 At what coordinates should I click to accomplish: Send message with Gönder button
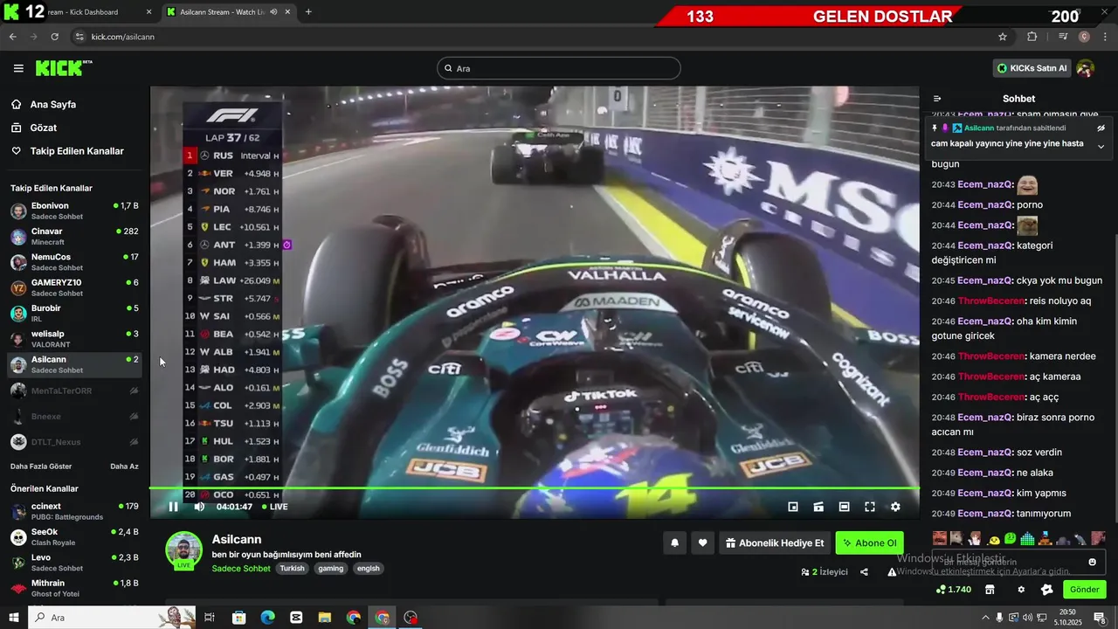(x=1084, y=590)
